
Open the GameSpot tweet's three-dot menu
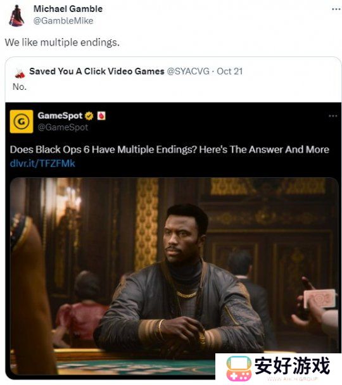(x=333, y=116)
